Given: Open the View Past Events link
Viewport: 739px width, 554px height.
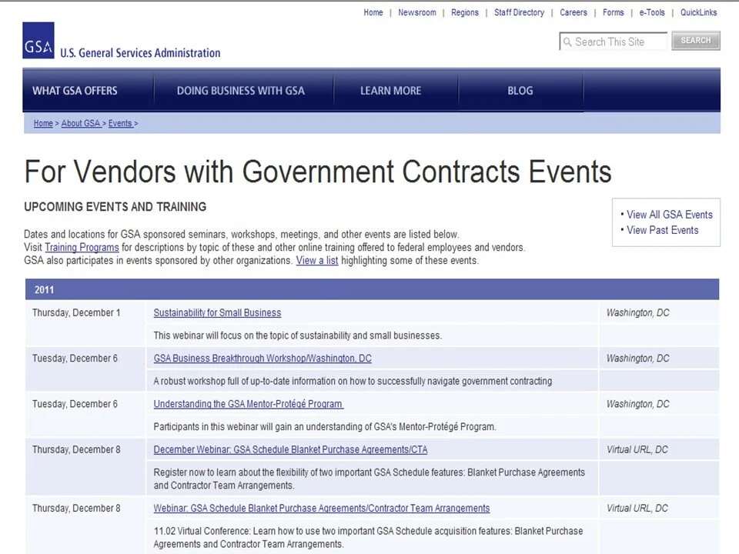Looking at the screenshot, I should click(x=662, y=230).
